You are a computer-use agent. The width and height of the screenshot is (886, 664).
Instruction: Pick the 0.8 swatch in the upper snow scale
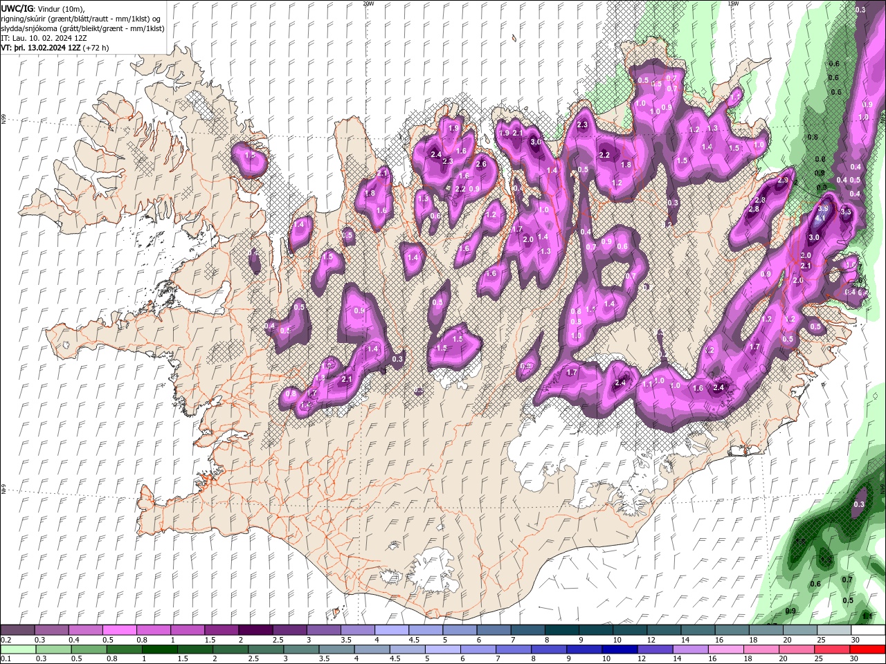[153, 630]
